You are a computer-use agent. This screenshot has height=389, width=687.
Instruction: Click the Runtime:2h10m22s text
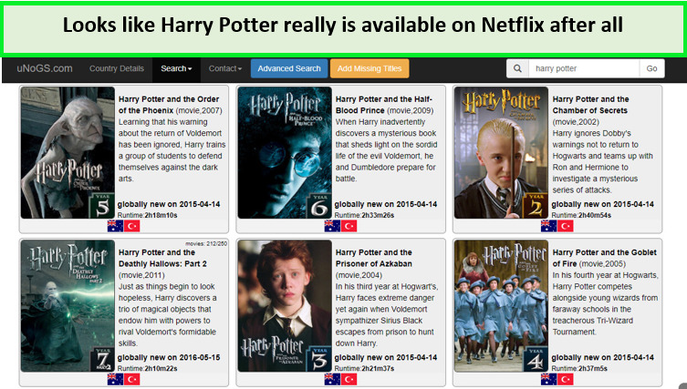(147, 368)
